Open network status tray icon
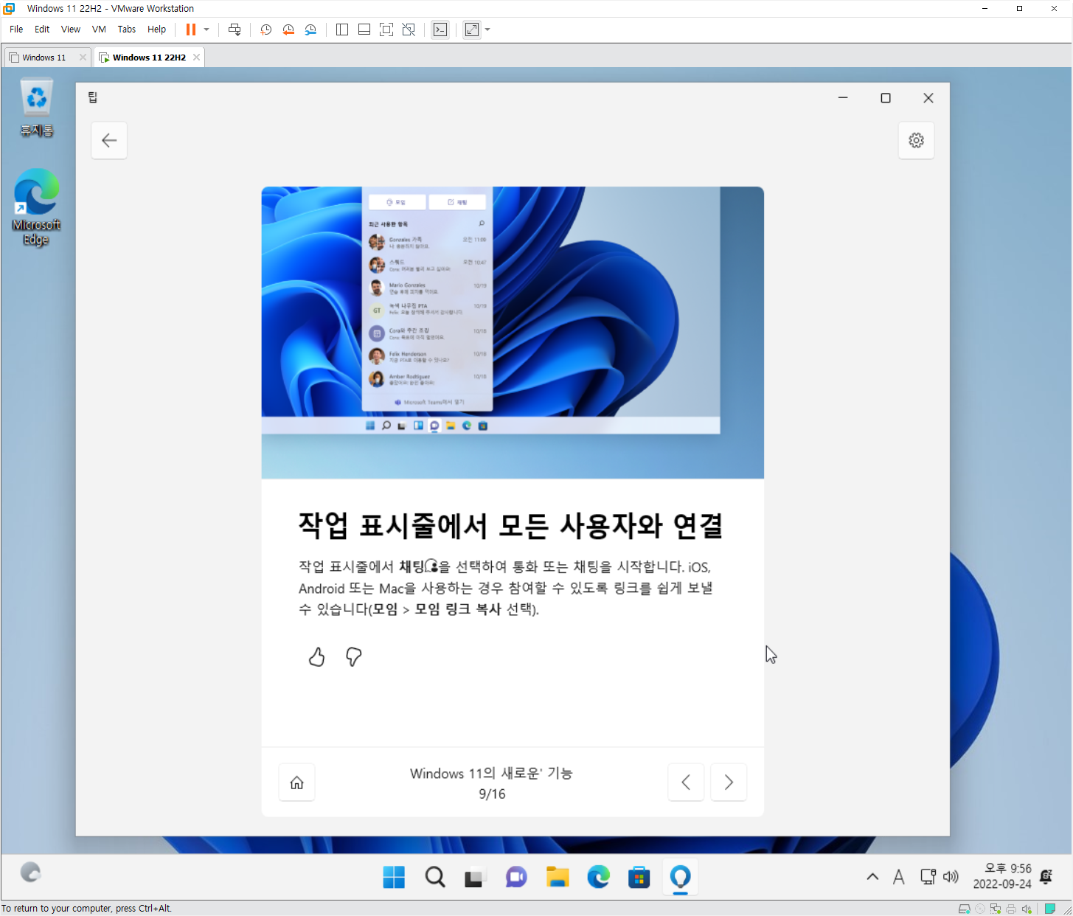 coord(928,877)
